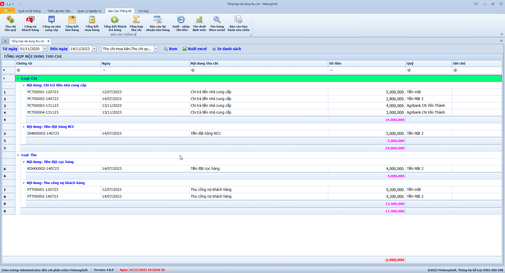The height and width of the screenshot is (273, 505).
Task: Open Công nợ nhà cung cấp report
Action: click(52, 23)
